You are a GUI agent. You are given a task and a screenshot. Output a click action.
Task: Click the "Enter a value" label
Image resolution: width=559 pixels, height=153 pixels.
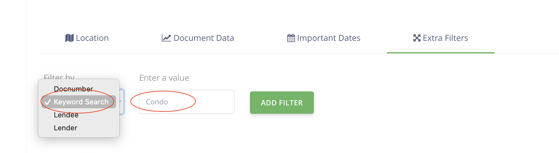tap(164, 78)
